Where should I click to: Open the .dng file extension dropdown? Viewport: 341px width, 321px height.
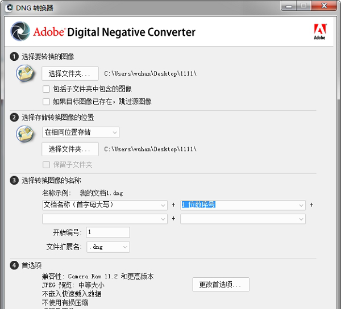[x=109, y=247]
